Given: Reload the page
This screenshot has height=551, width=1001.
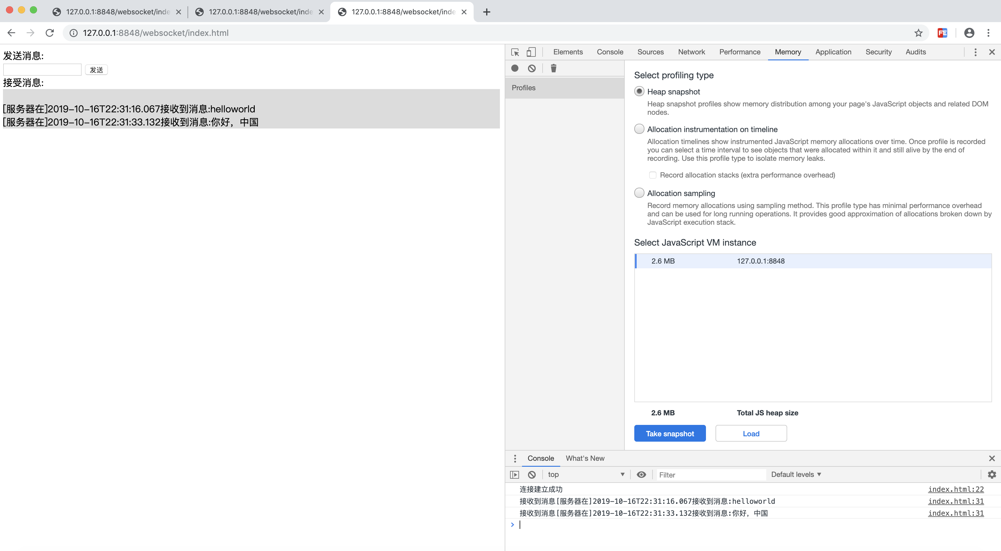Looking at the screenshot, I should click(x=50, y=33).
